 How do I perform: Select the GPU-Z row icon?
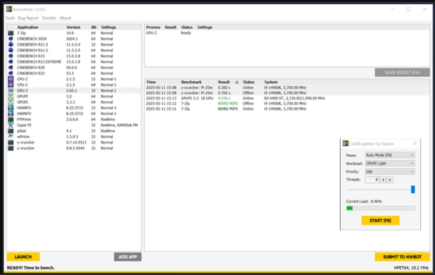click(11, 91)
